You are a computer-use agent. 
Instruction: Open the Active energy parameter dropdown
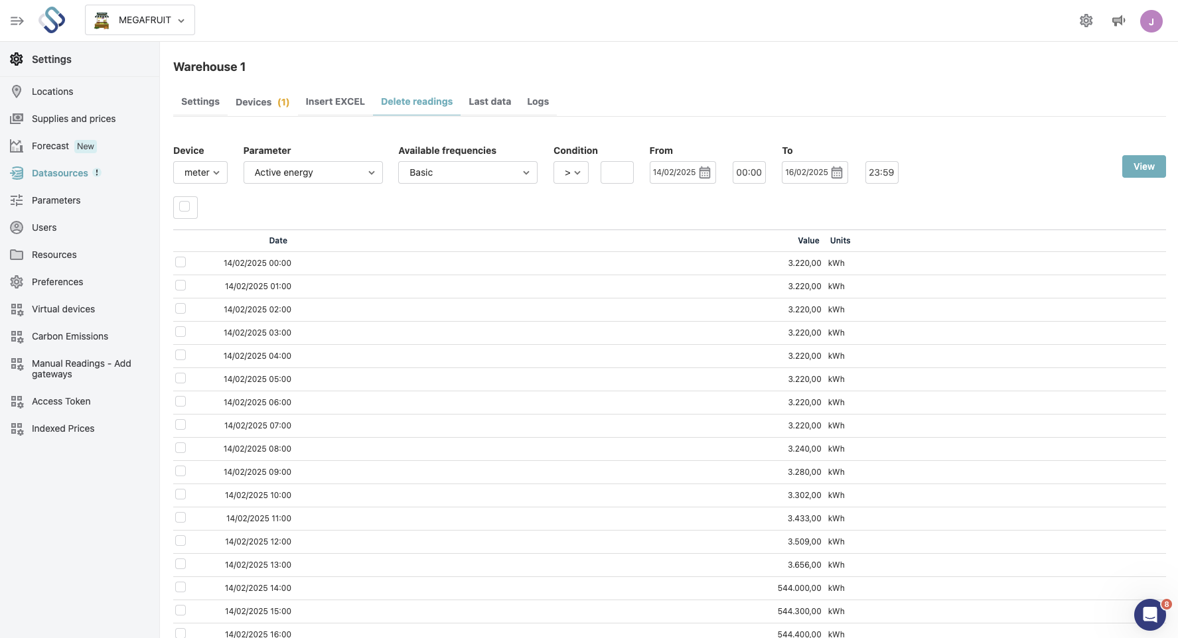pyautogui.click(x=313, y=172)
